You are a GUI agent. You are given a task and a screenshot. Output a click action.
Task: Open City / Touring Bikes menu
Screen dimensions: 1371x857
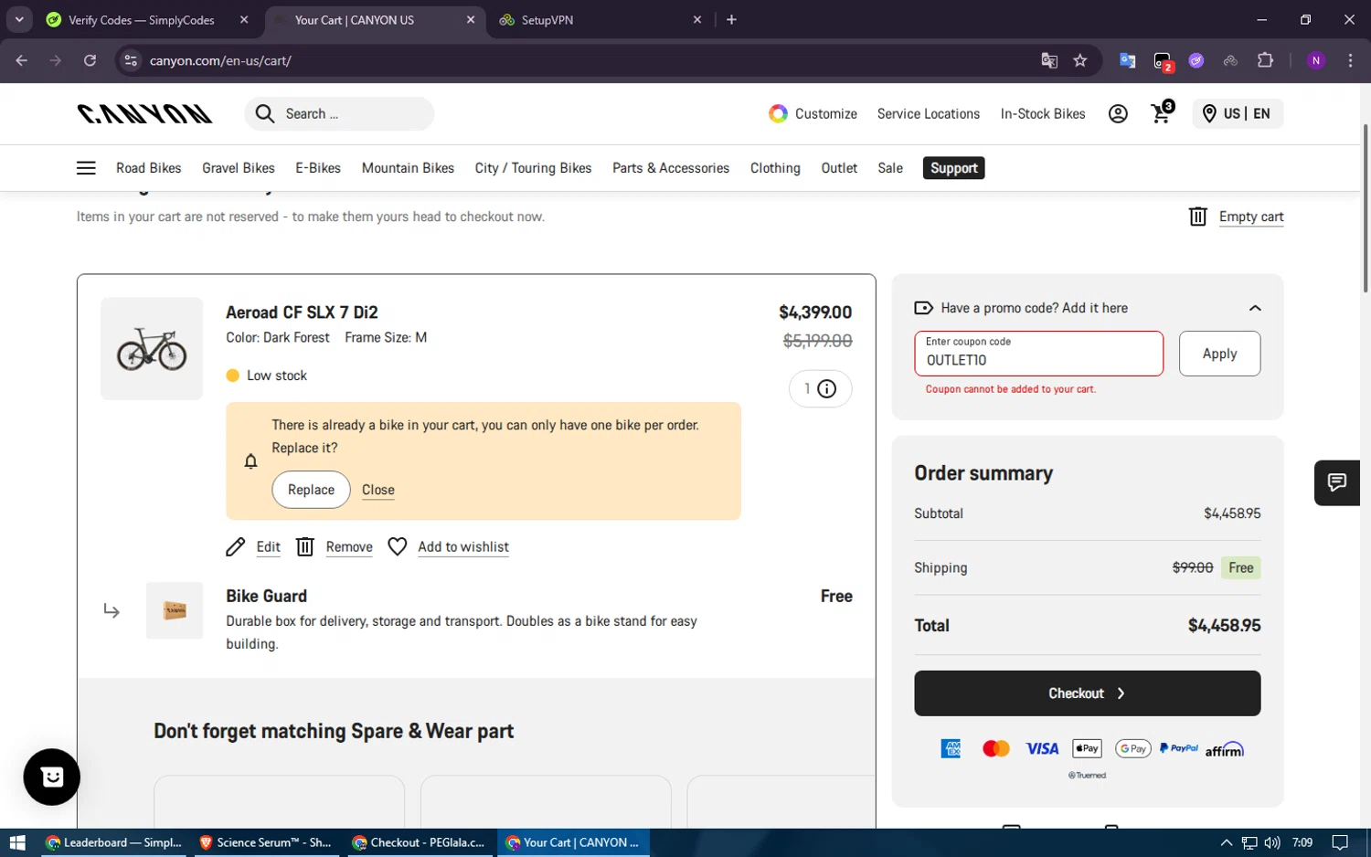pyautogui.click(x=533, y=168)
